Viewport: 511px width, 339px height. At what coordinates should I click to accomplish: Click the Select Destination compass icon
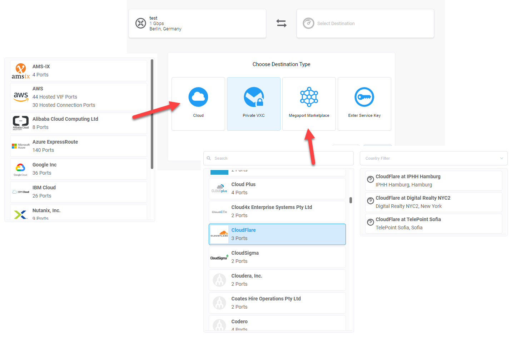tap(308, 23)
